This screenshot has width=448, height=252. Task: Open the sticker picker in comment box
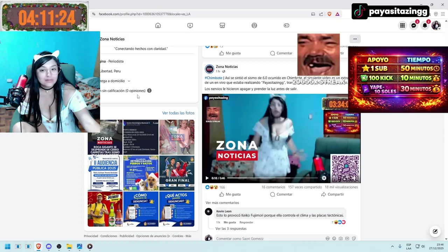pos(354,239)
